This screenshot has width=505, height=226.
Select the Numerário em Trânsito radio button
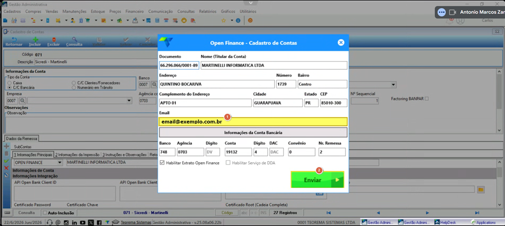click(x=74, y=87)
